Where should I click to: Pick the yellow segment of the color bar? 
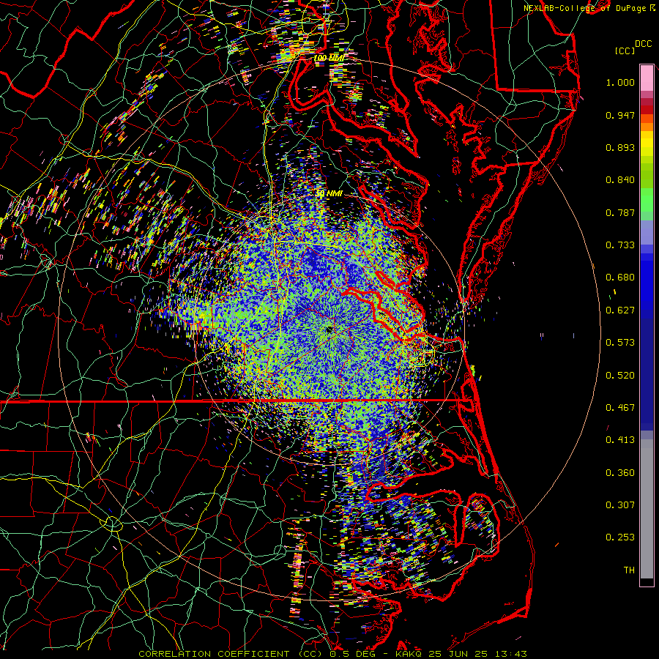click(x=647, y=144)
